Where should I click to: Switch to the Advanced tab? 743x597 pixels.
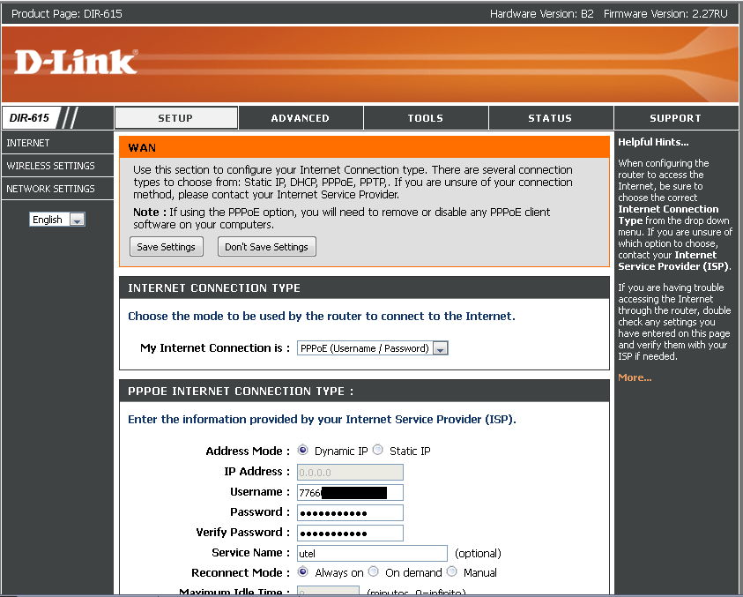300,118
